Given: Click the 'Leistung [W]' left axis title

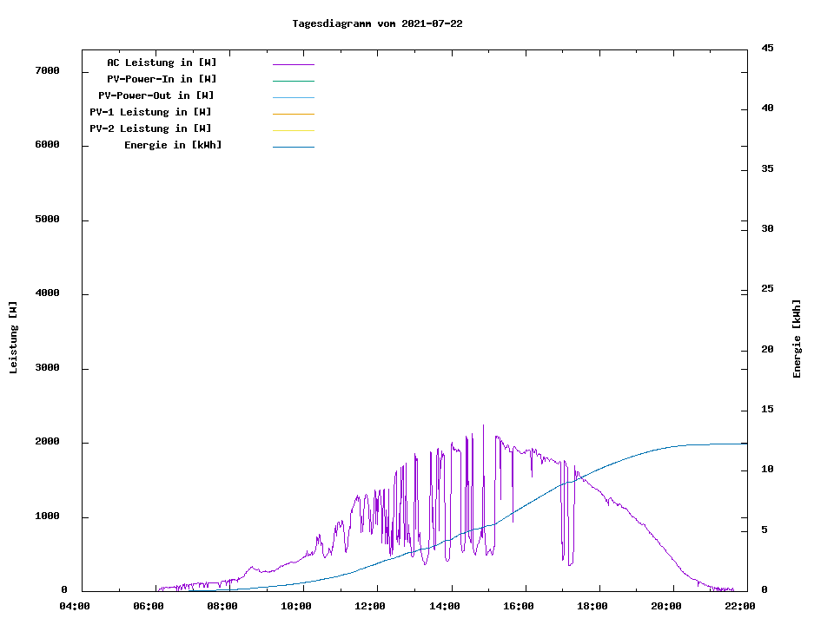Looking at the screenshot, I should coord(13,338).
